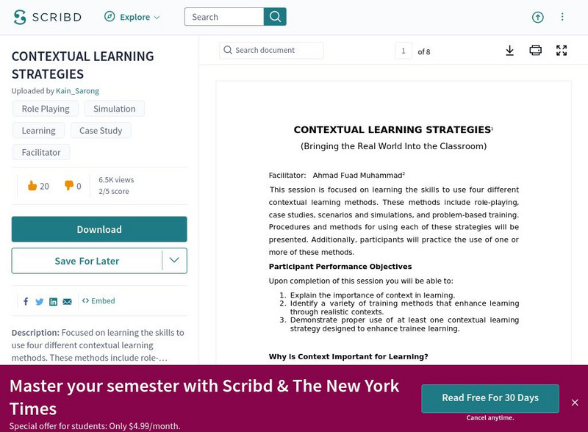Click the teal Download button
Image resolution: width=588 pixels, height=432 pixels.
[x=99, y=229]
